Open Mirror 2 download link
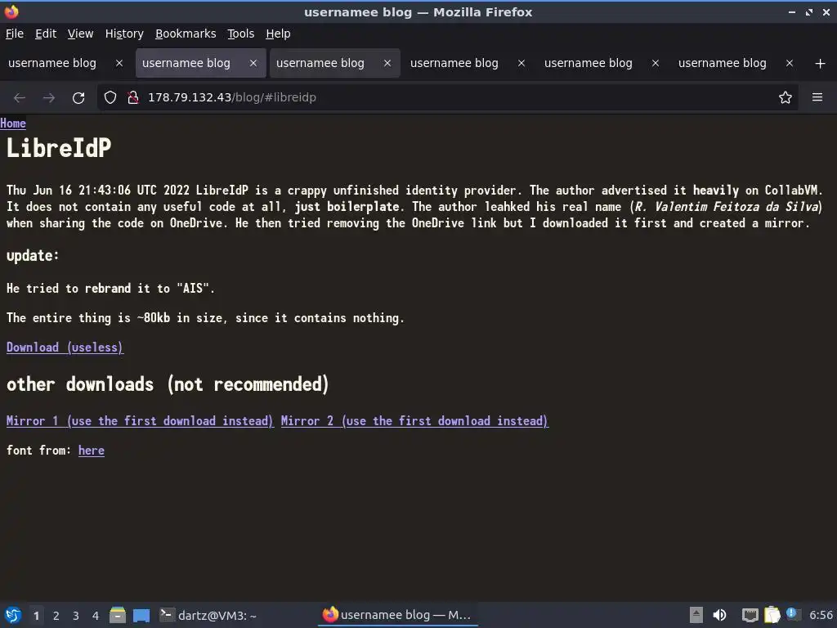 (414, 421)
